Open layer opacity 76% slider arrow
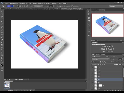This screenshot has width=124, height=93. tap(123, 59)
